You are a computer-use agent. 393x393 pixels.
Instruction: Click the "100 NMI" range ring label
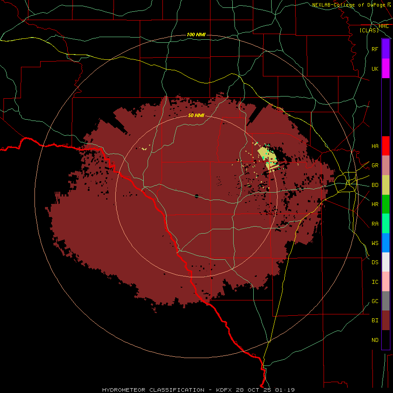(x=196, y=34)
